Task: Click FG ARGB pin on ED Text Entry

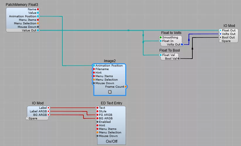Action: pos(98,115)
